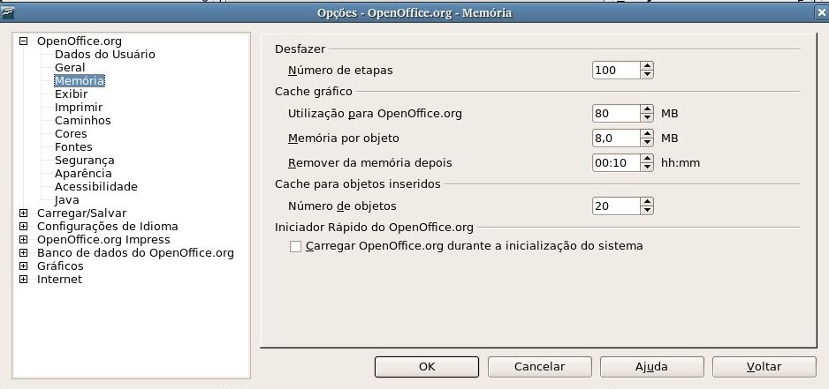Decrease Utilização para OpenOffice.org MB value

tap(647, 117)
